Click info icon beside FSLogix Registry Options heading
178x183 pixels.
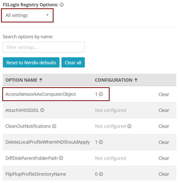pos(62,5)
